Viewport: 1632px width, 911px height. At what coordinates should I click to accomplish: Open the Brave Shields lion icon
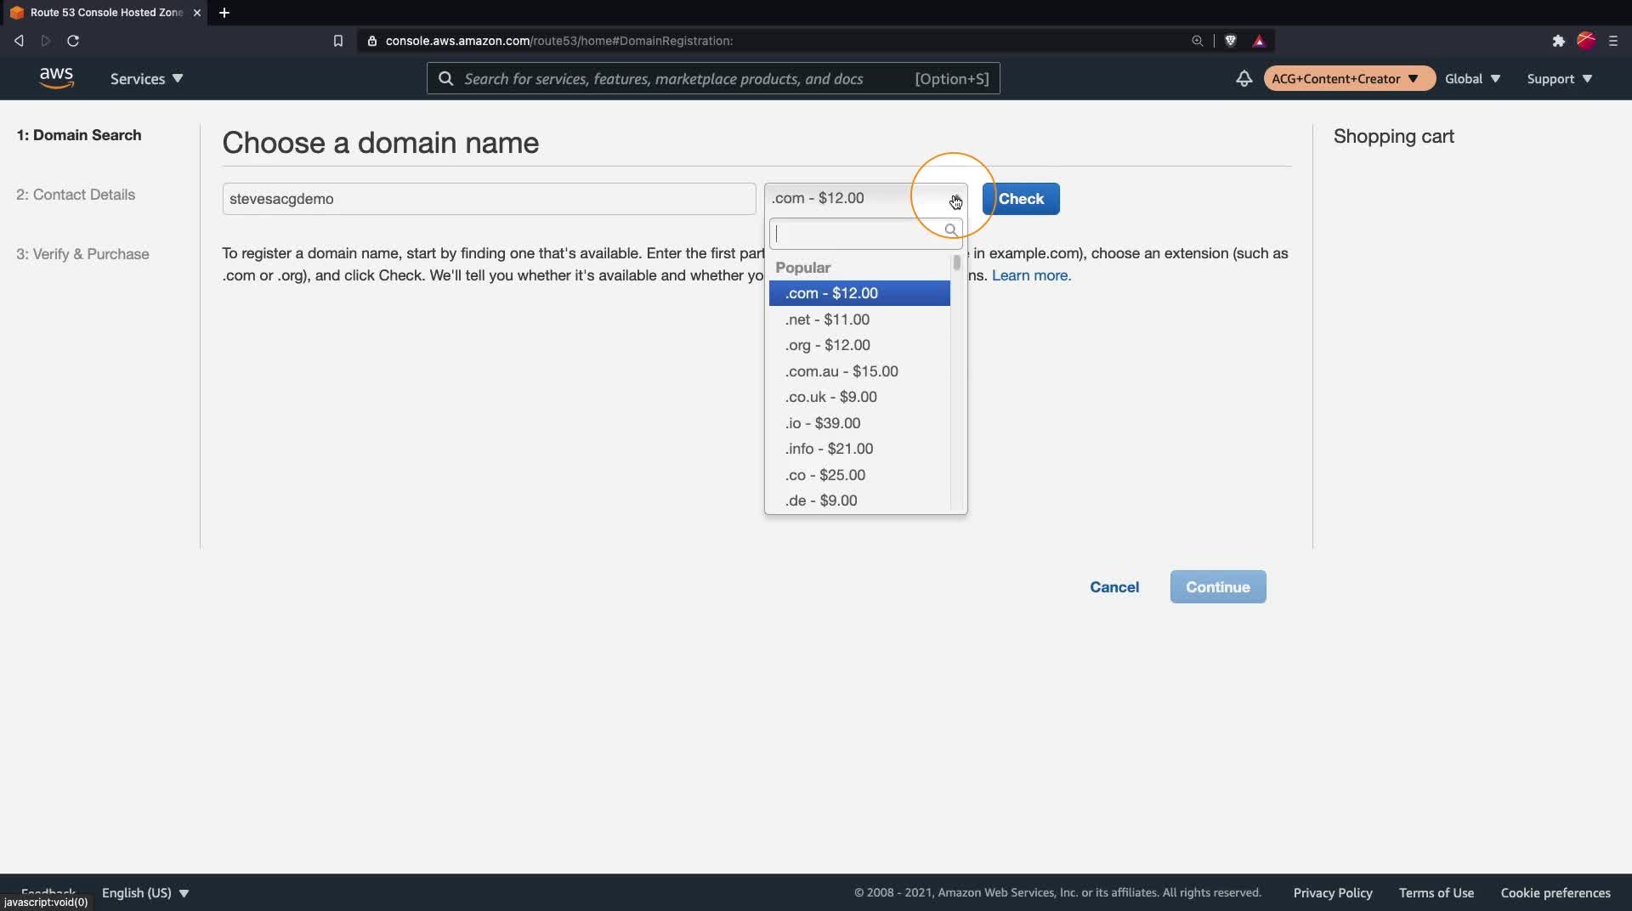tap(1230, 41)
